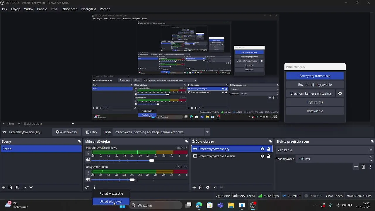
Task: Click the OBS Studio icon in the taskbar
Action: (253, 205)
